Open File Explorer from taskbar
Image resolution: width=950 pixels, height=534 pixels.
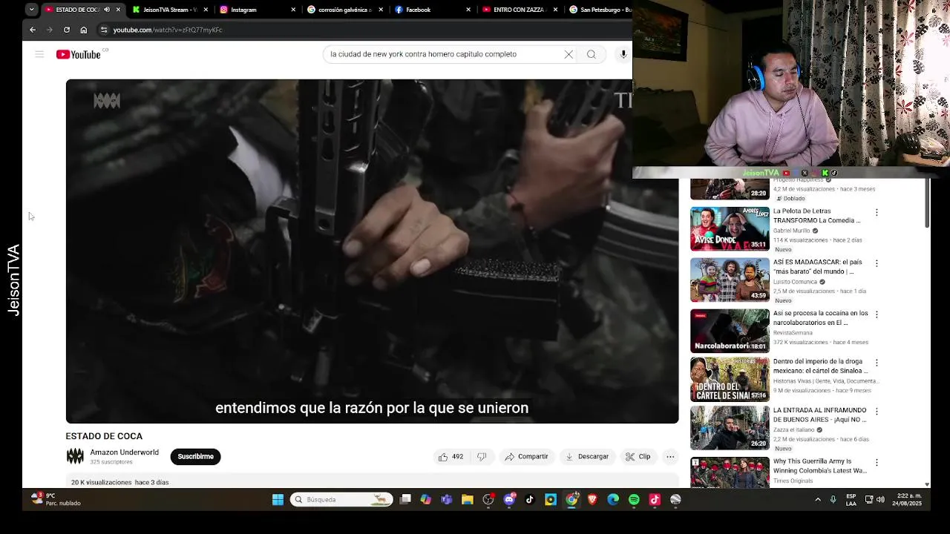[468, 500]
